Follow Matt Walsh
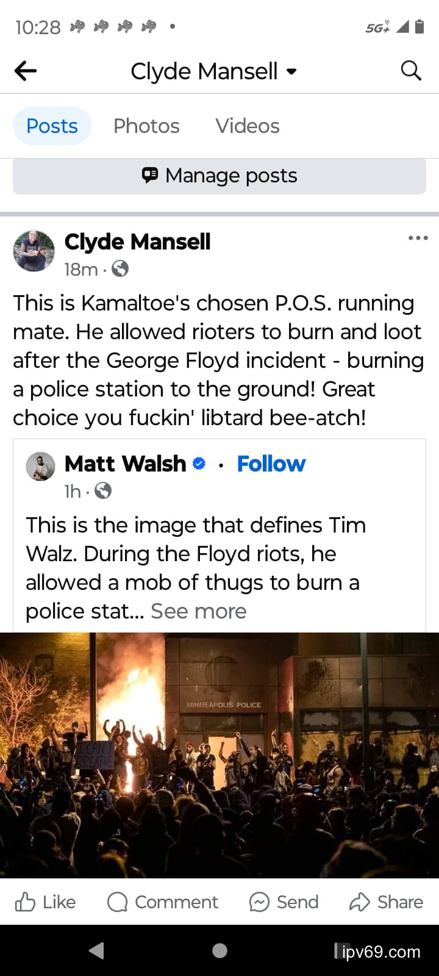Image resolution: width=439 pixels, height=976 pixels. coord(271,464)
